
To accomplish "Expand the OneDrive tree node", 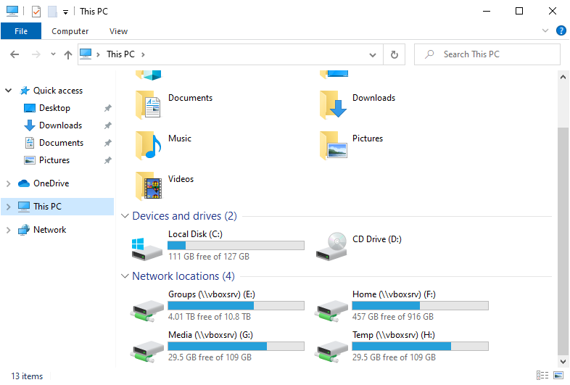I will 9,183.
